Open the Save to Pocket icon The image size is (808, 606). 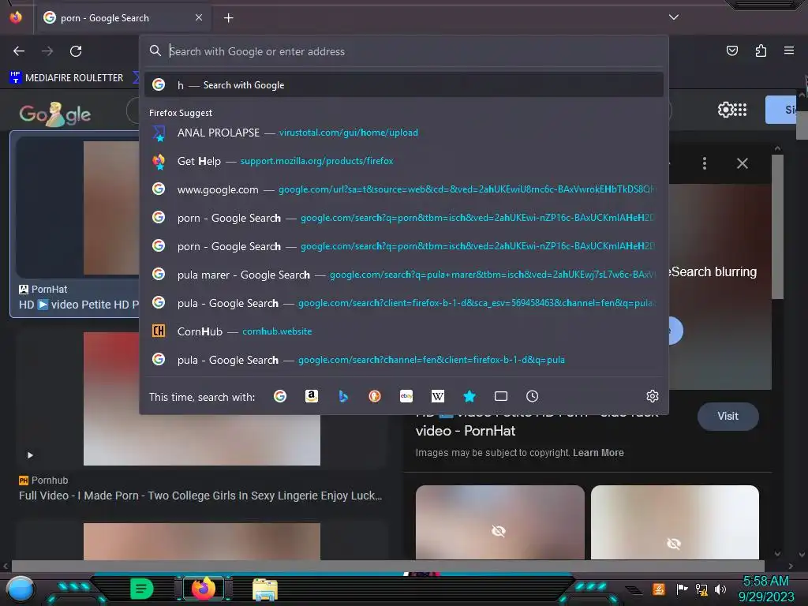tap(731, 50)
